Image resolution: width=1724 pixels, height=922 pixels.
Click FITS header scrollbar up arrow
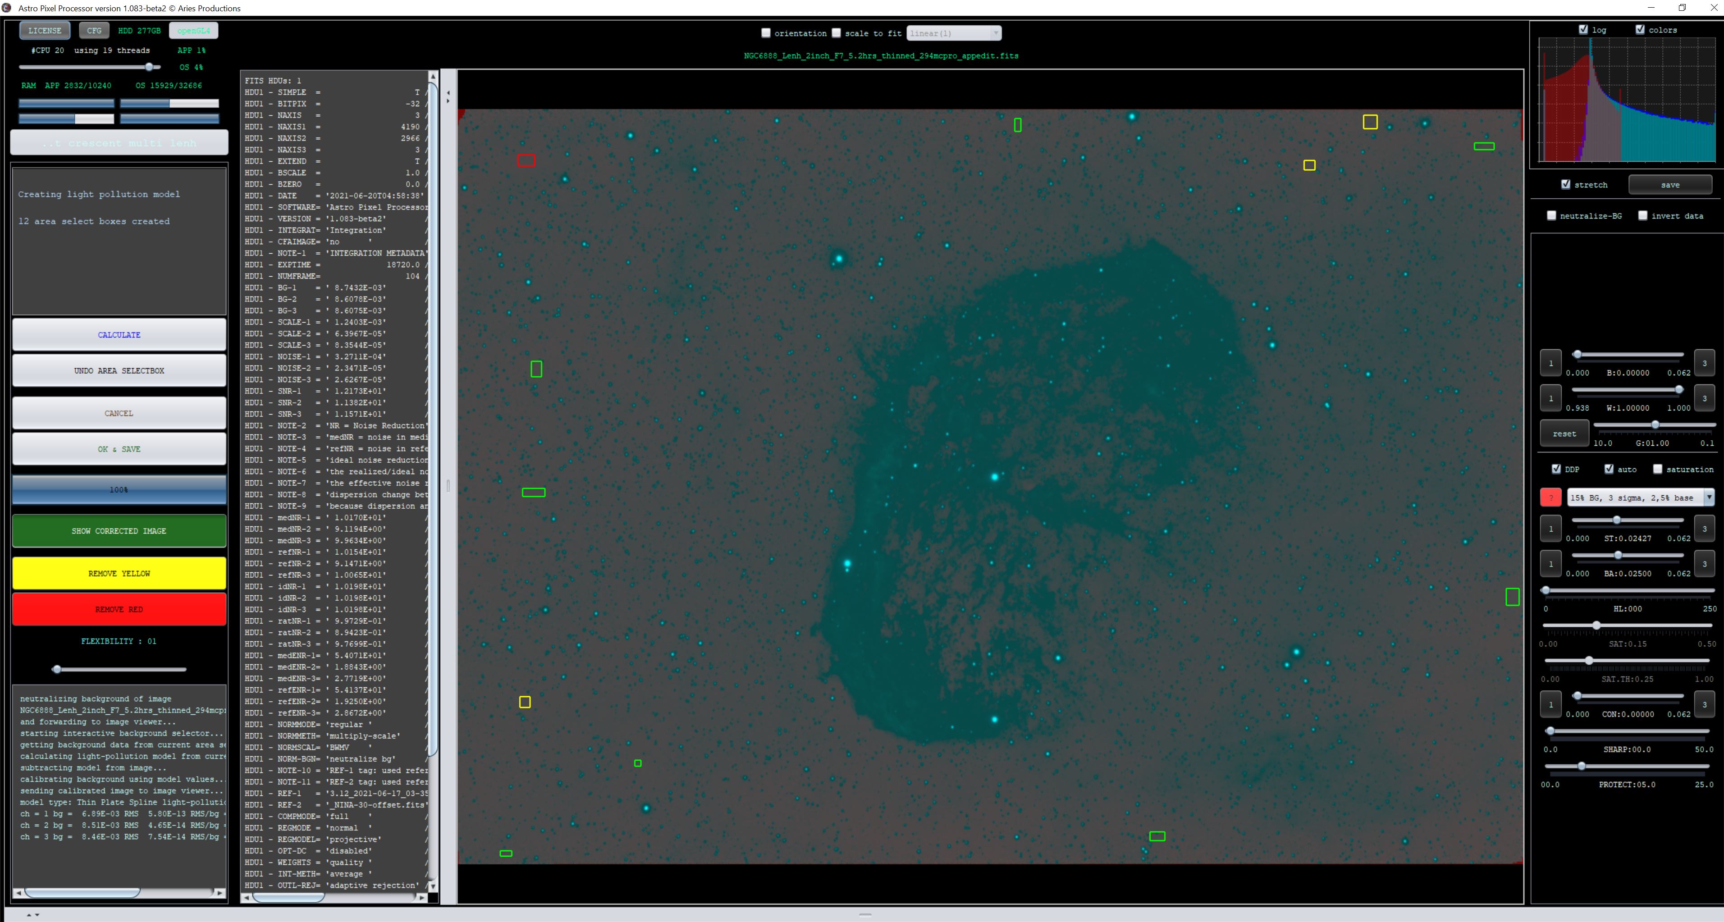tap(433, 76)
